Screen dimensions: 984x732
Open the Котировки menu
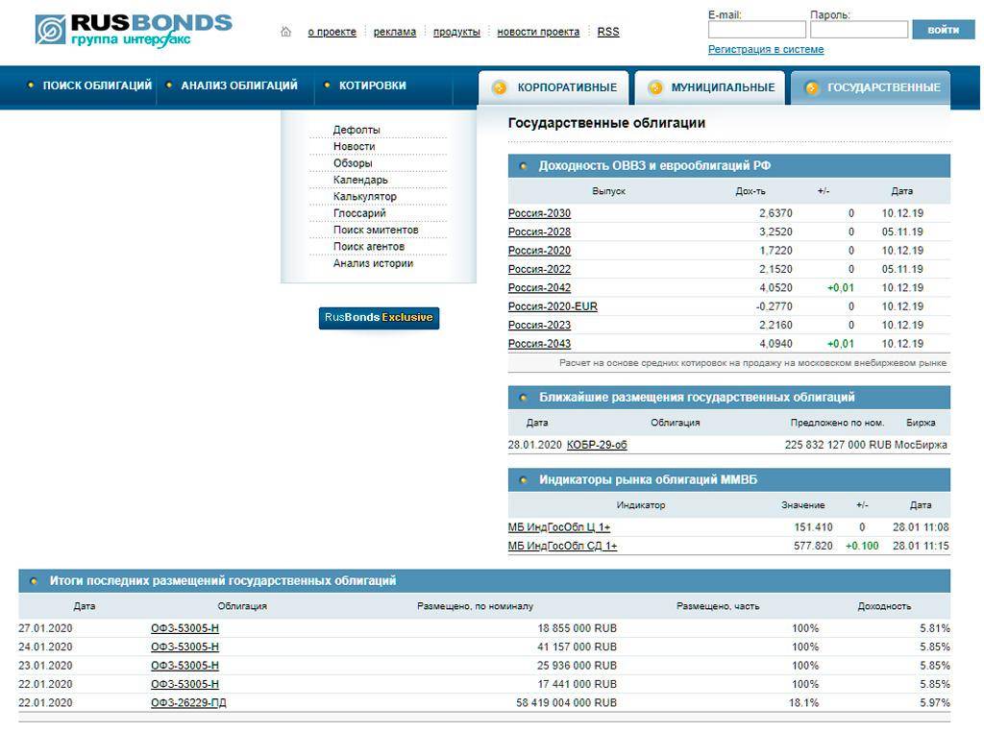point(372,85)
